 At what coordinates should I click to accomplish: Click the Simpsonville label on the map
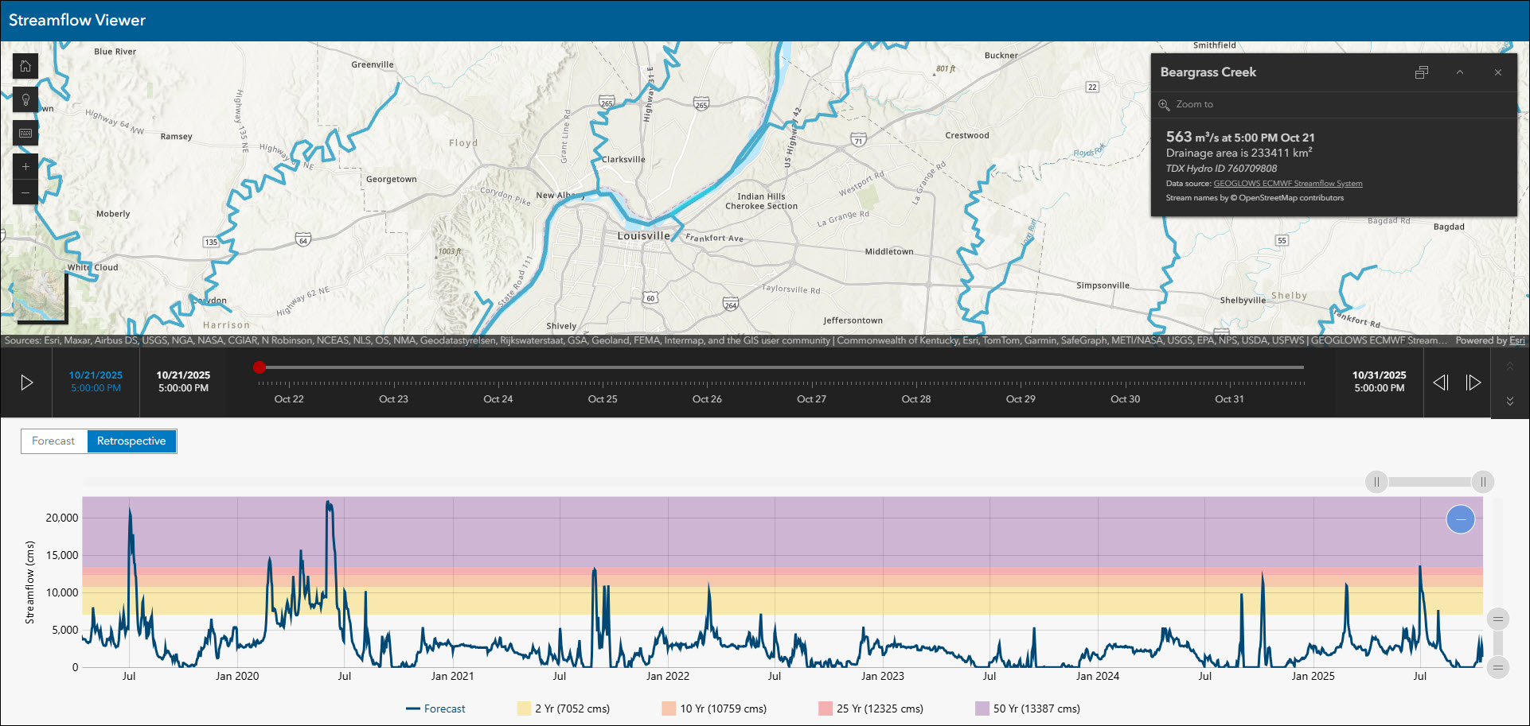1103,285
